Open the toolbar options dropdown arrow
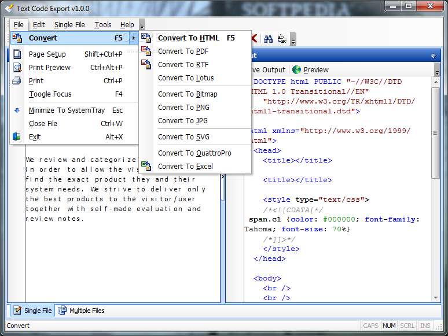 (293, 39)
